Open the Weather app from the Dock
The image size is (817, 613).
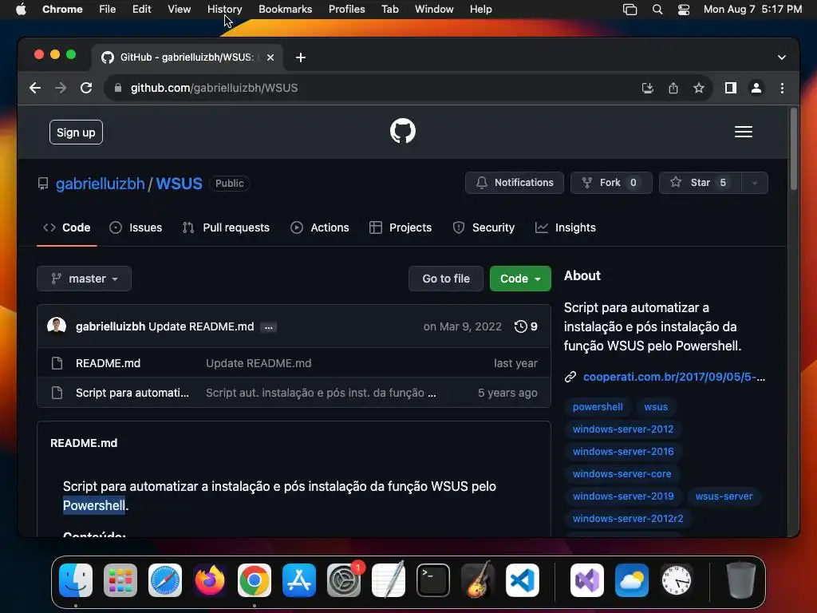632,579
